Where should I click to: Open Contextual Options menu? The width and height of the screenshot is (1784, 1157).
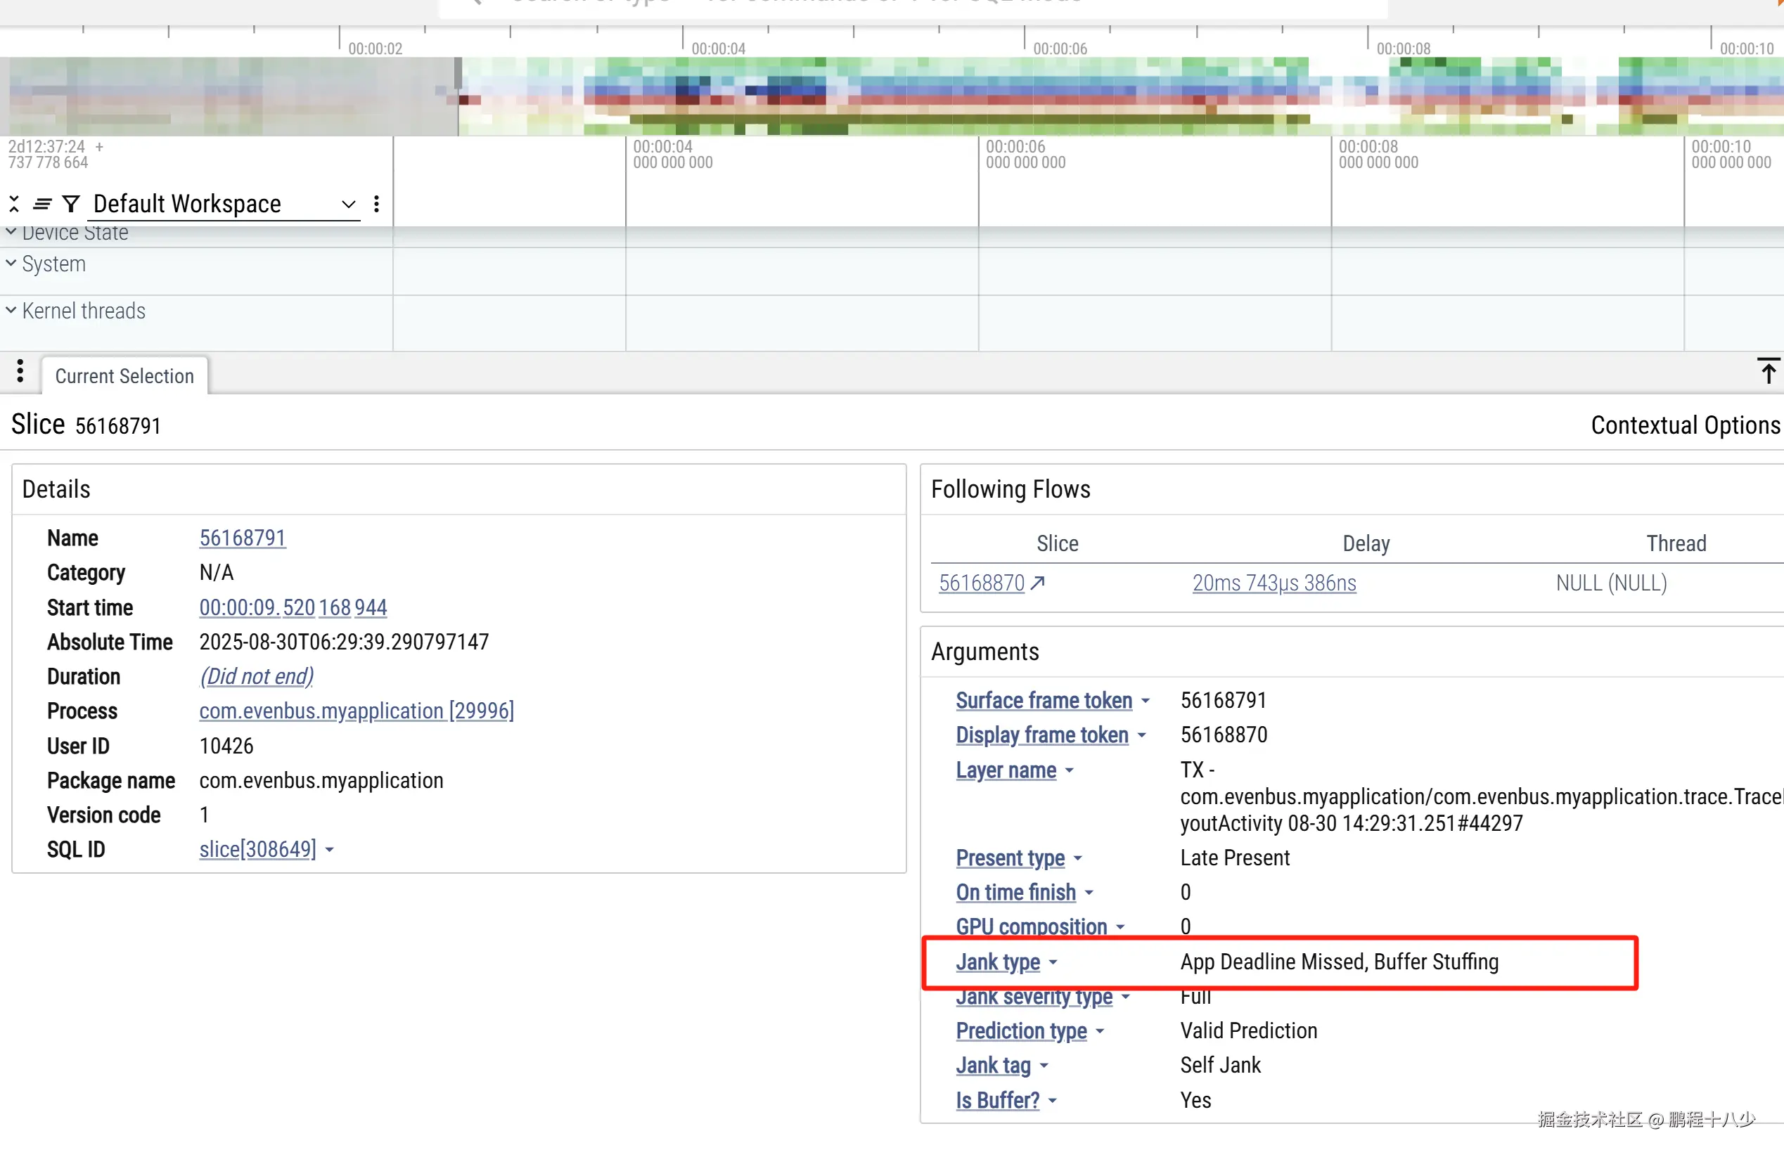click(x=1684, y=426)
